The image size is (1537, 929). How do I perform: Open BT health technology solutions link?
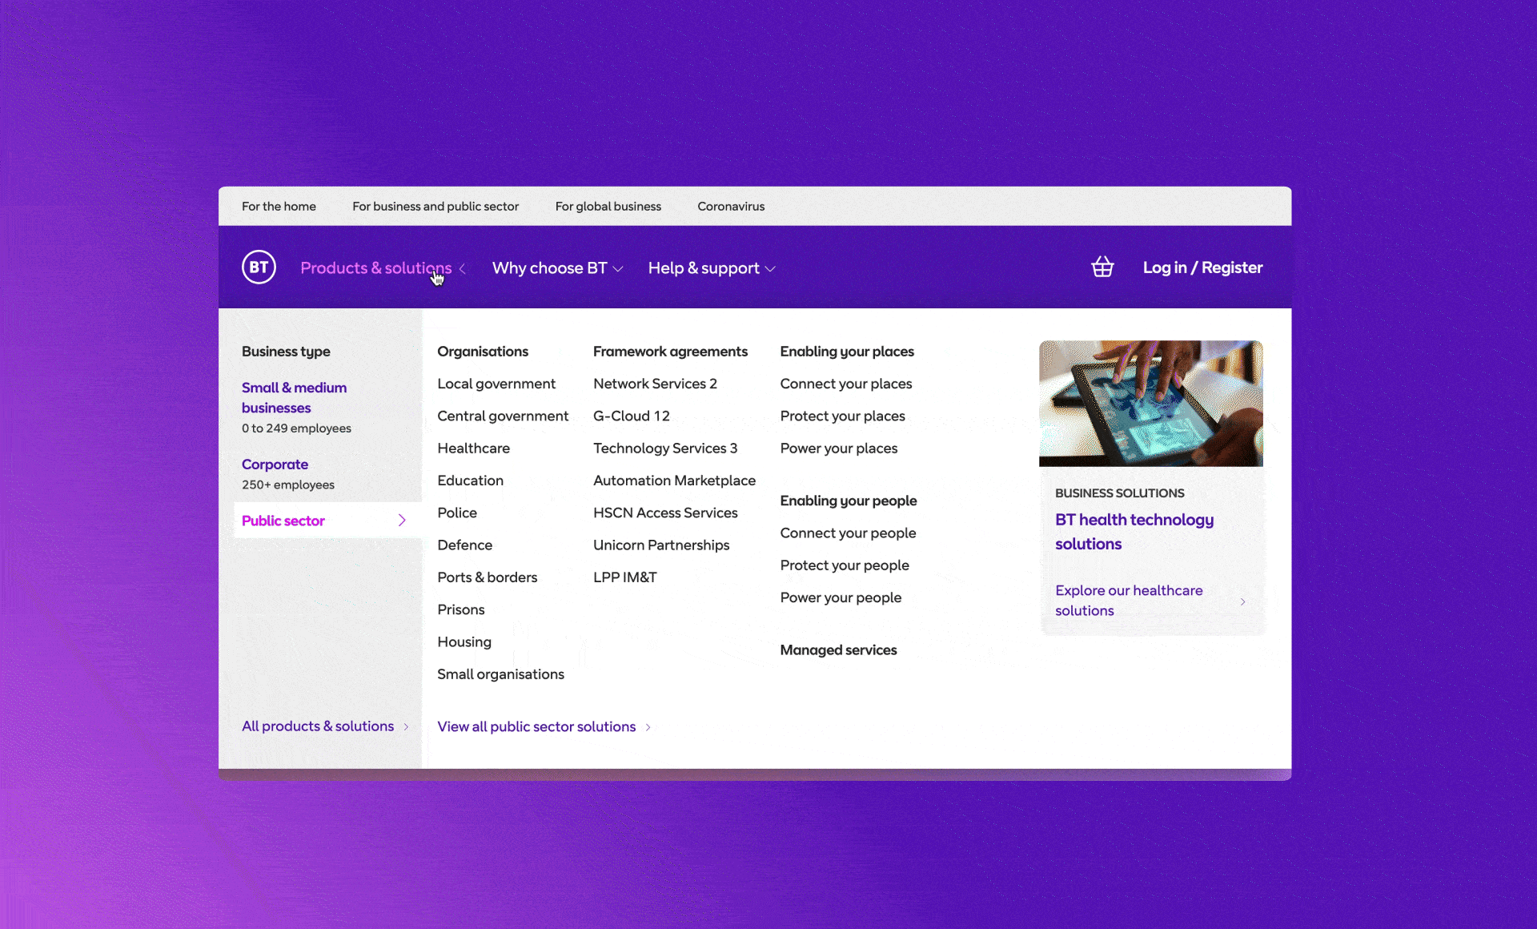1134,532
